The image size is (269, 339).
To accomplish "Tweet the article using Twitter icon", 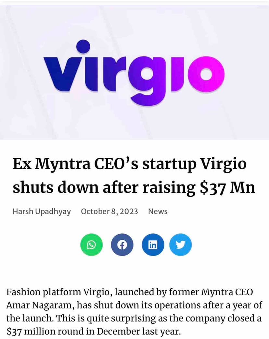I will click(181, 245).
